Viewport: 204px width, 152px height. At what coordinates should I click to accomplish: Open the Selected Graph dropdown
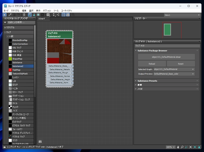click(174, 69)
